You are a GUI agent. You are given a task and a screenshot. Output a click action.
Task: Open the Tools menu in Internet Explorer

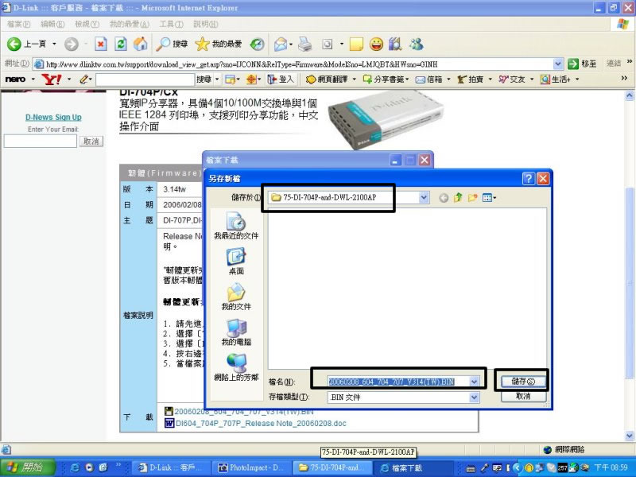pos(171,25)
